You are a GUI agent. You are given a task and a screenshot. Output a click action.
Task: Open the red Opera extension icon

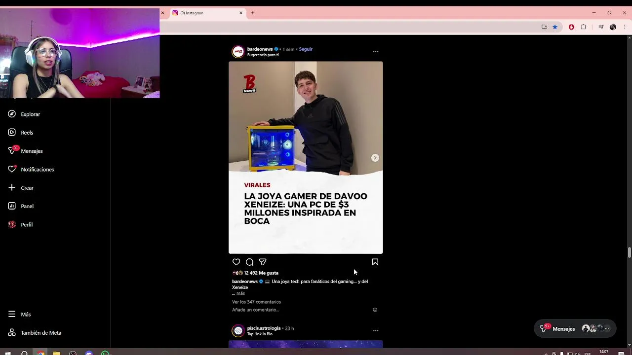[571, 27]
